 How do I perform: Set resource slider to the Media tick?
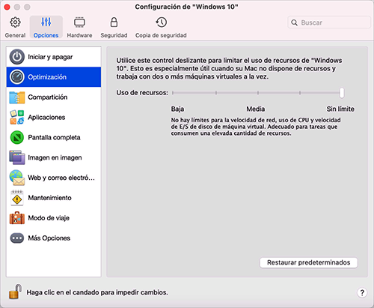(258, 93)
